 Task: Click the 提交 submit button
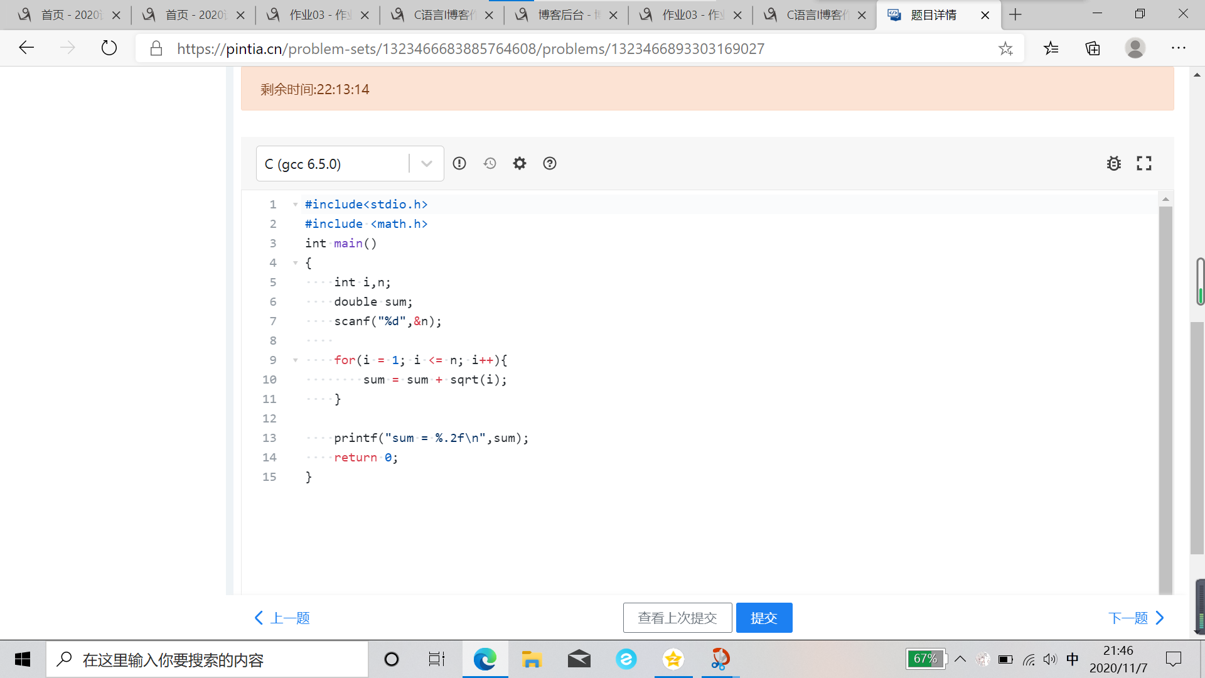pyautogui.click(x=764, y=618)
